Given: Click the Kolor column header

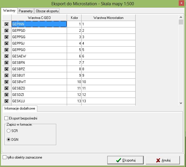Looking at the screenshot, I should click(74, 18).
